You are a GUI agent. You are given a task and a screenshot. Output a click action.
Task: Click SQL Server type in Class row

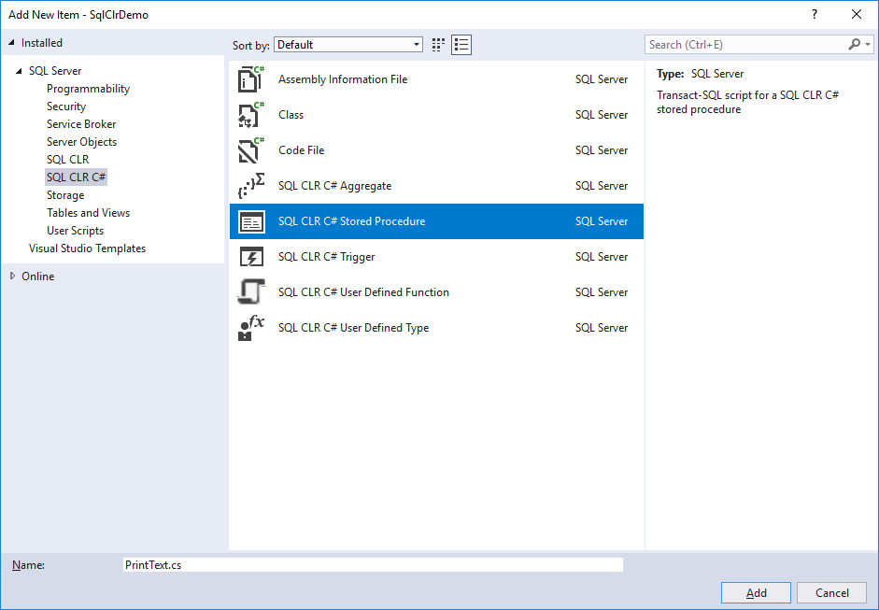click(x=601, y=115)
